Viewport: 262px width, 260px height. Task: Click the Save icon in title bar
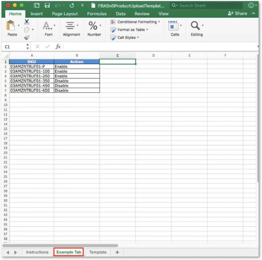[x=47, y=5]
